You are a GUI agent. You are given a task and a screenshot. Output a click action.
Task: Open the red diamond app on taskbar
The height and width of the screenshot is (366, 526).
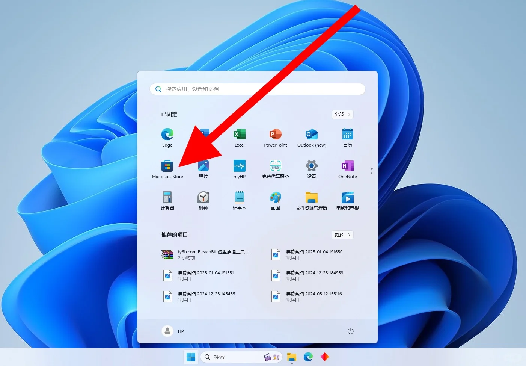(x=325, y=357)
